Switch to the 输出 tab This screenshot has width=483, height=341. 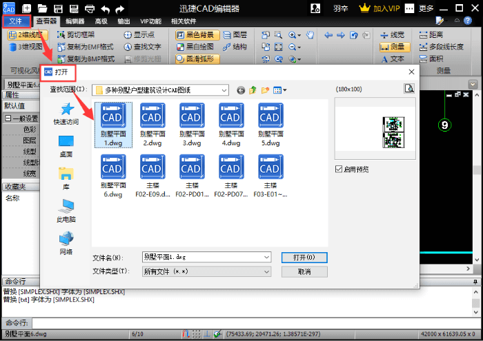point(124,21)
